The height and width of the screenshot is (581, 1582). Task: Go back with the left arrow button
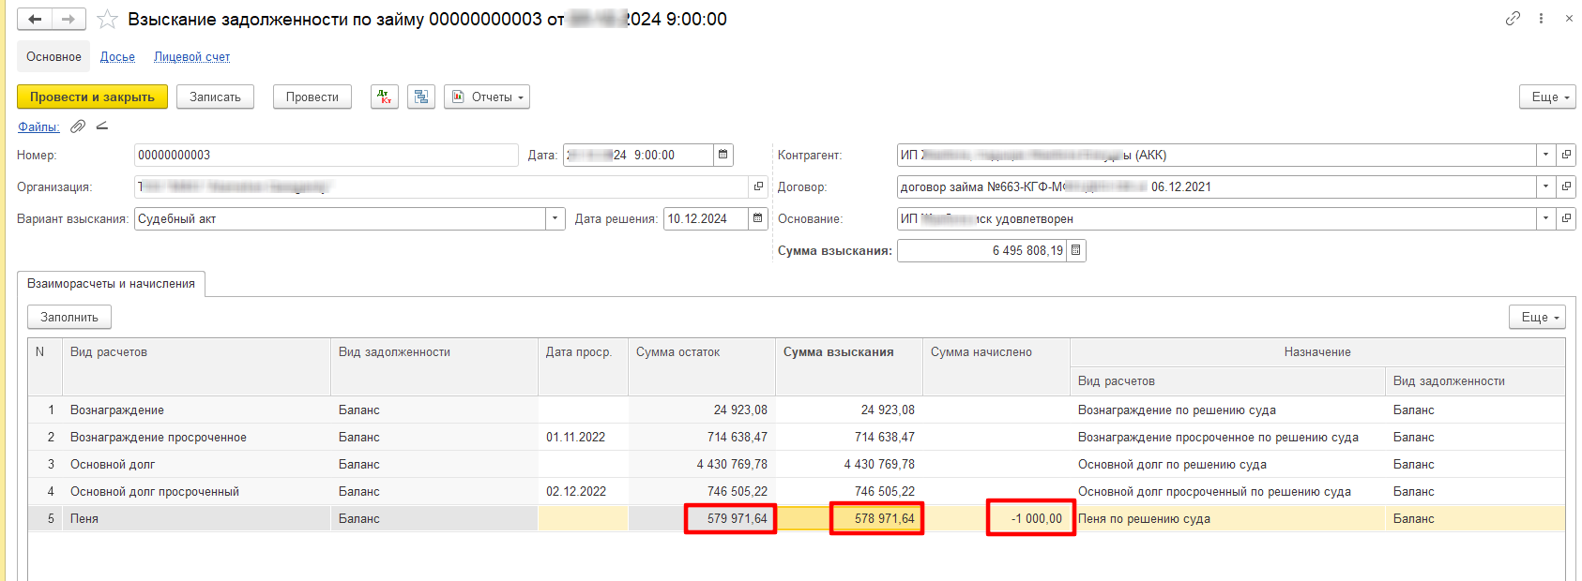tap(35, 19)
